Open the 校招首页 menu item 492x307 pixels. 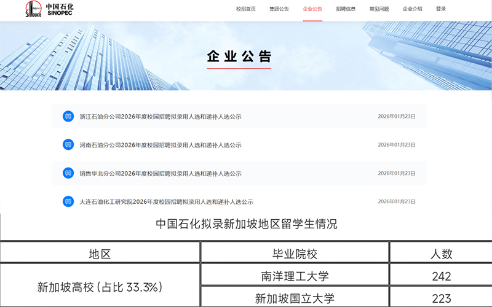coord(245,9)
